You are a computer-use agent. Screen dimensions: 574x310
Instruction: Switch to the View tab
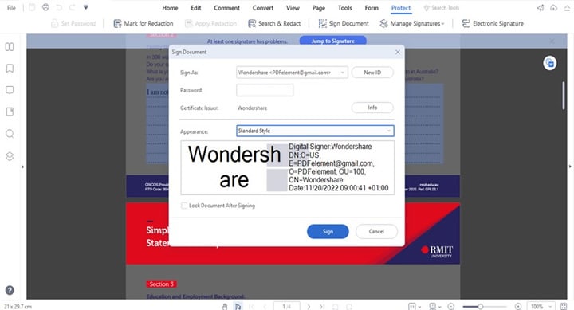[x=293, y=8]
